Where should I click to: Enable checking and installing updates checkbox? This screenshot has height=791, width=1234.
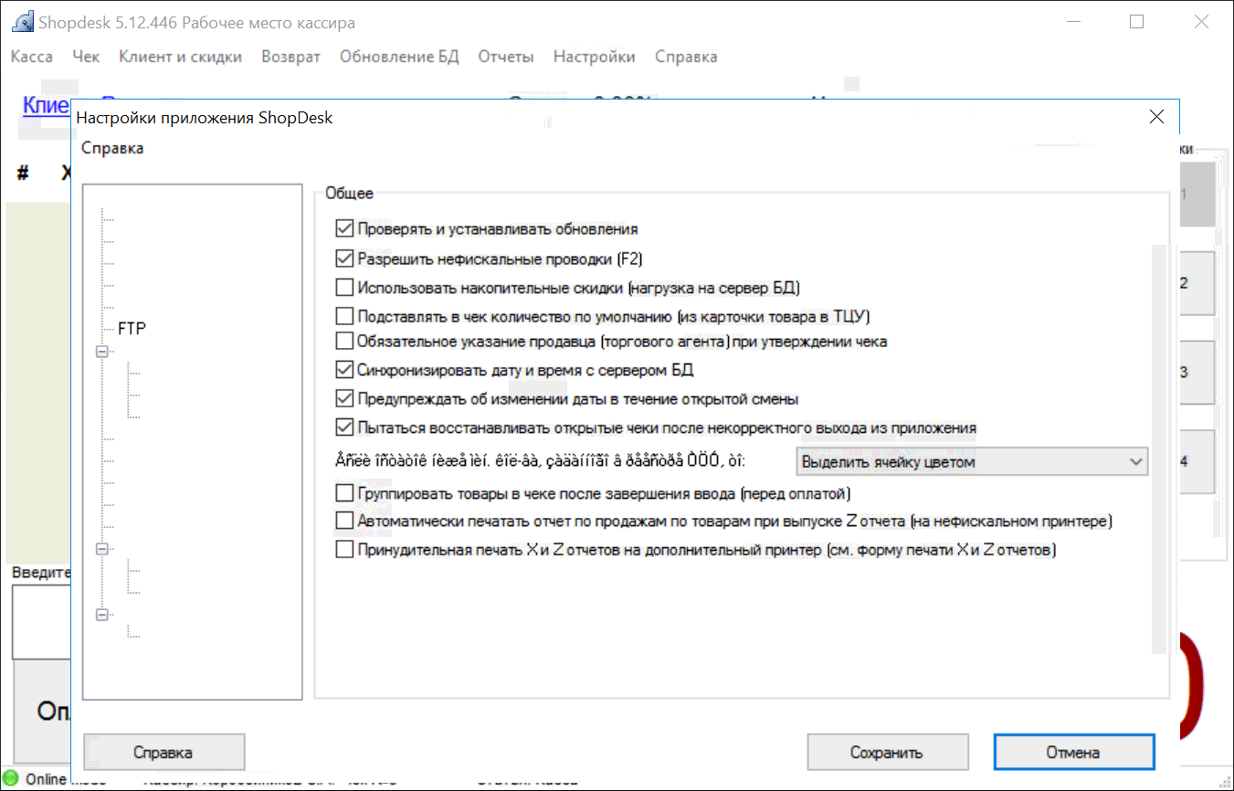coord(344,229)
